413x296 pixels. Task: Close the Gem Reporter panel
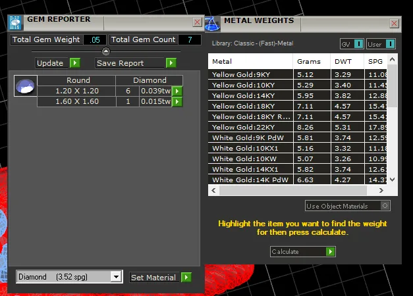(x=198, y=22)
